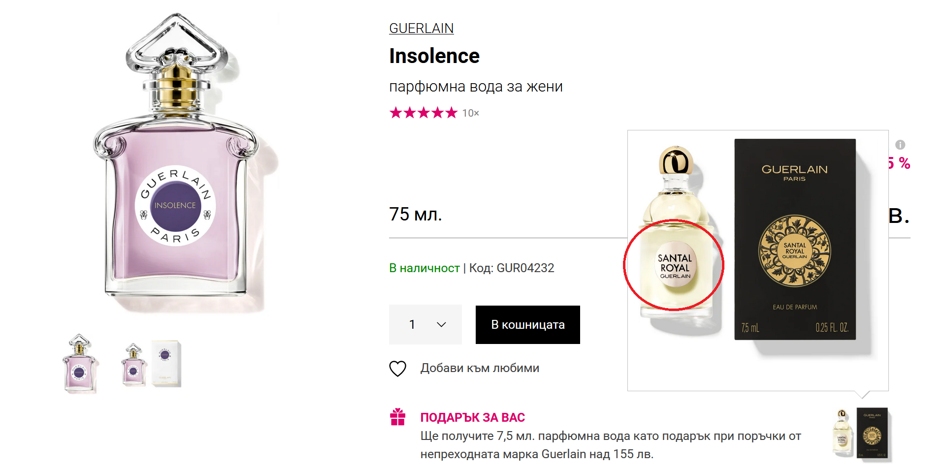This screenshot has height=468, width=947.
Task: Click the 'Добави към любими' link
Action: coord(480,368)
